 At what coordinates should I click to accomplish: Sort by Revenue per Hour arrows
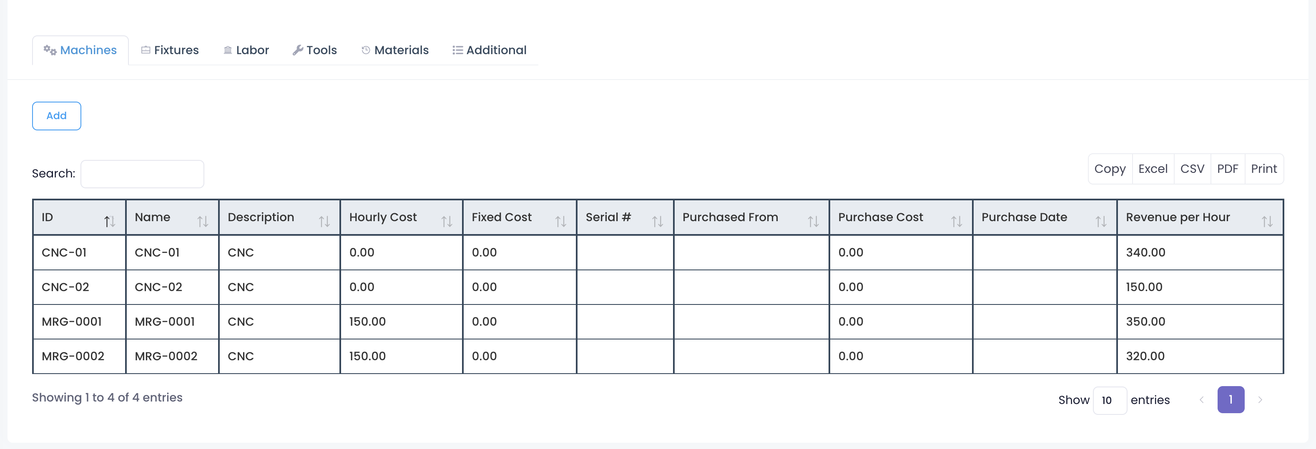1267,222
